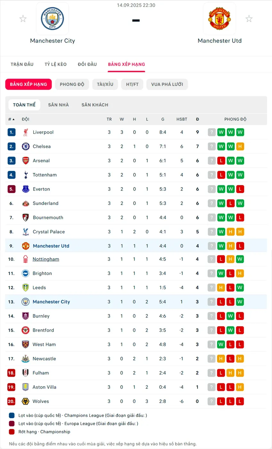Open the TỶ LỆ KÈO tab
Image resolution: width=272 pixels, height=449 pixels.
pyautogui.click(x=56, y=64)
